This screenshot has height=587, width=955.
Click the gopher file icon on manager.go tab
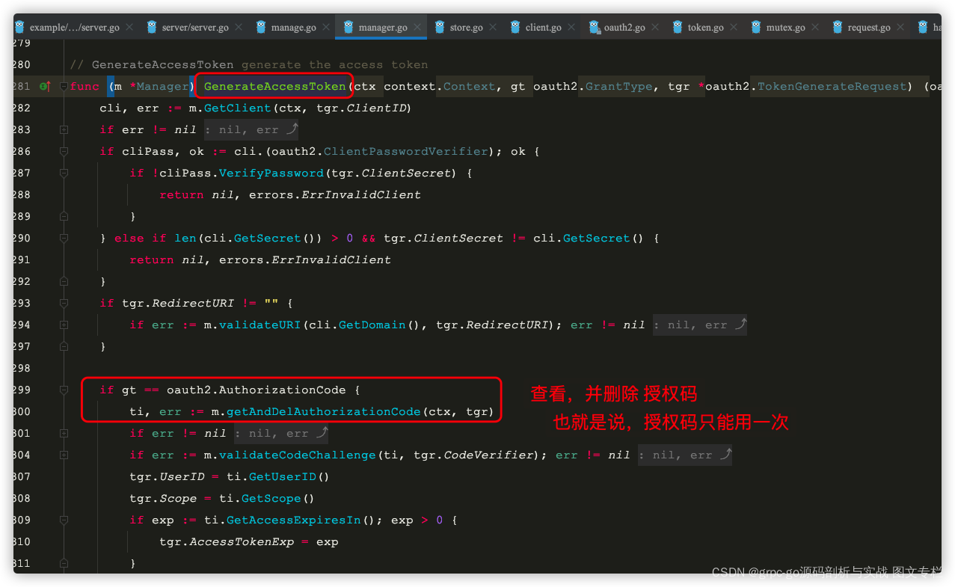(x=348, y=28)
